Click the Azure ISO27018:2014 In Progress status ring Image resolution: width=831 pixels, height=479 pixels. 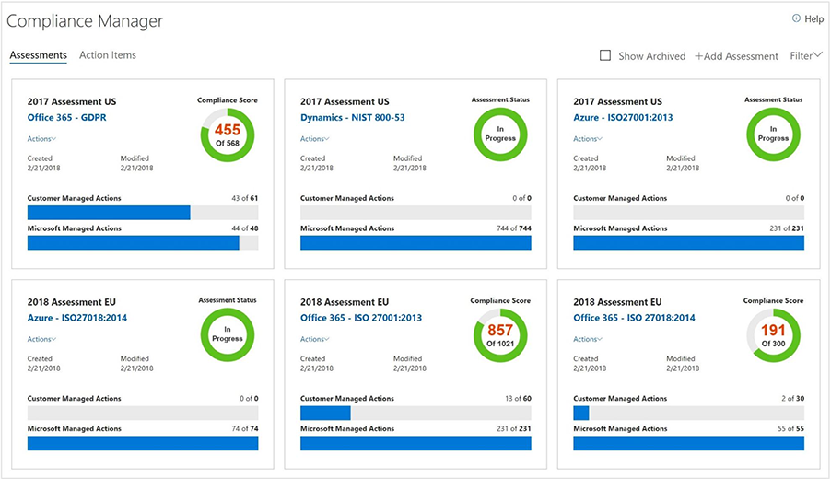point(228,334)
